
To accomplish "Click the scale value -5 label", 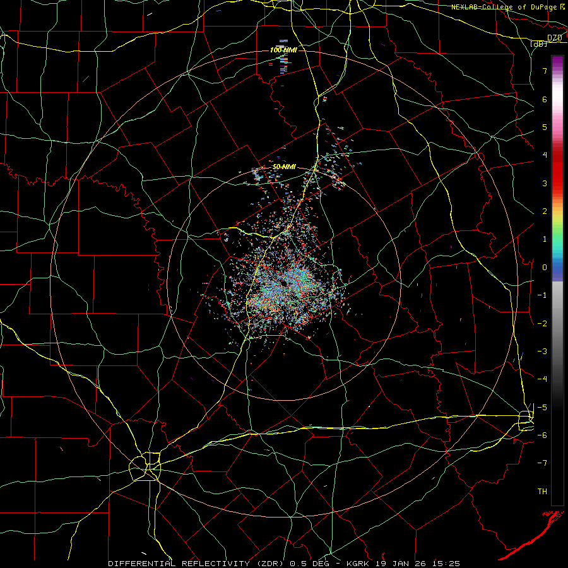I will [542, 408].
